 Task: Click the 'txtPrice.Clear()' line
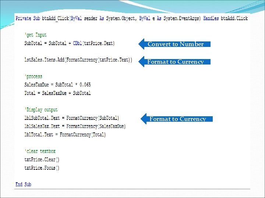tap(42, 159)
